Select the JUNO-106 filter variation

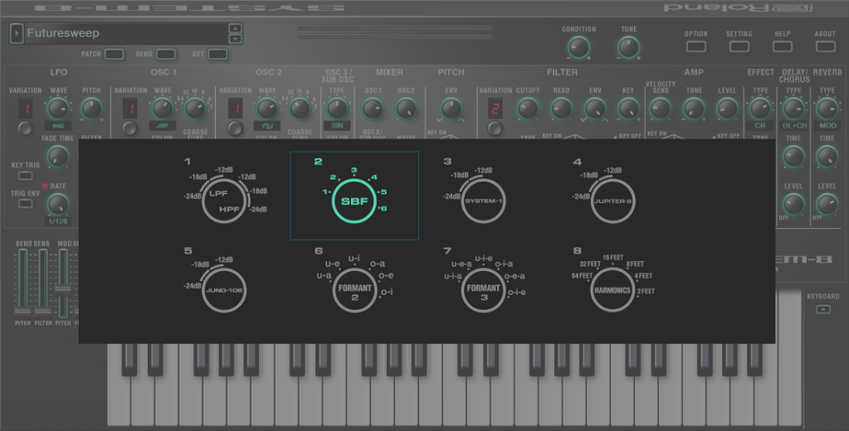(x=222, y=290)
